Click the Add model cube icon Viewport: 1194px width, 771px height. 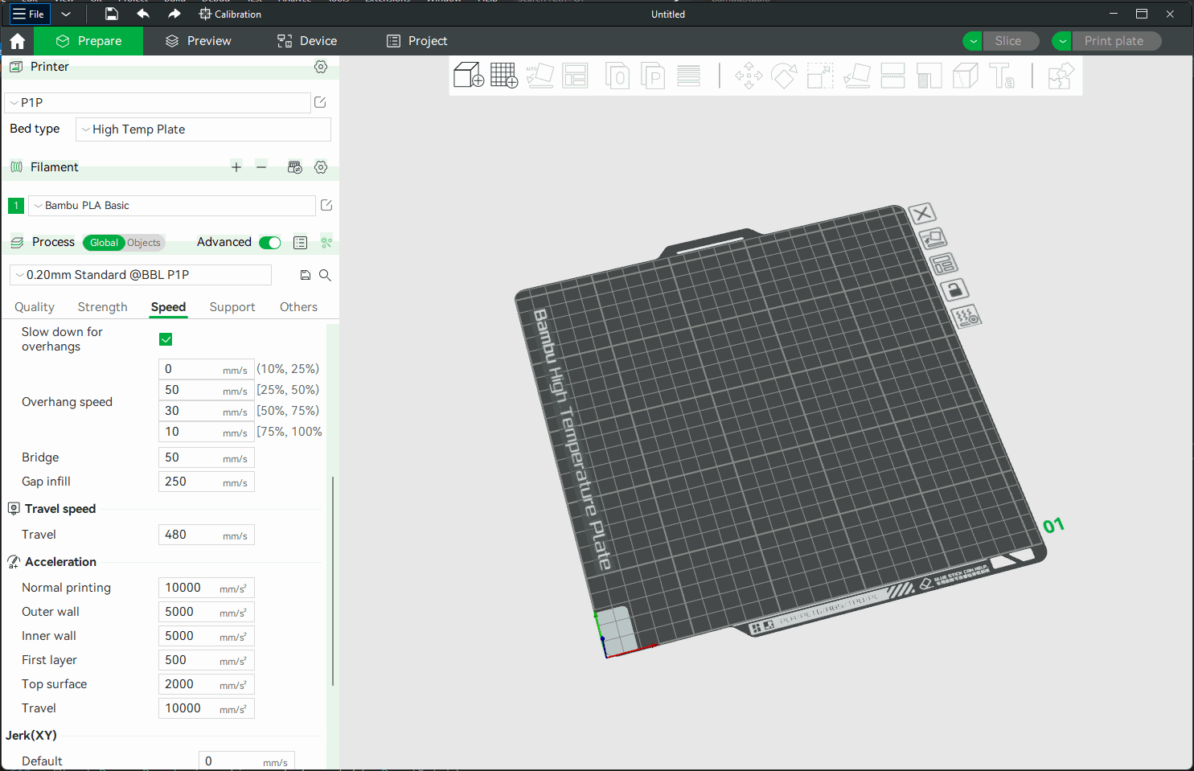pyautogui.click(x=468, y=76)
